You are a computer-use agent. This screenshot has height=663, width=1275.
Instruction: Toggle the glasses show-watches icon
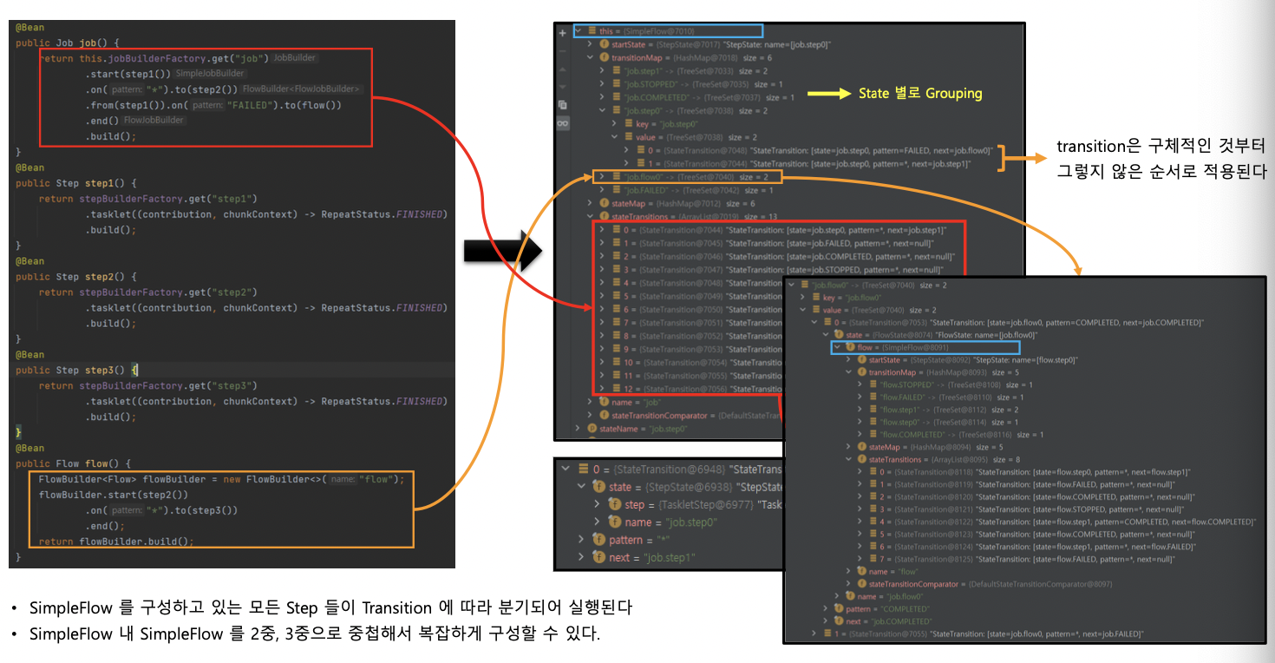[562, 124]
